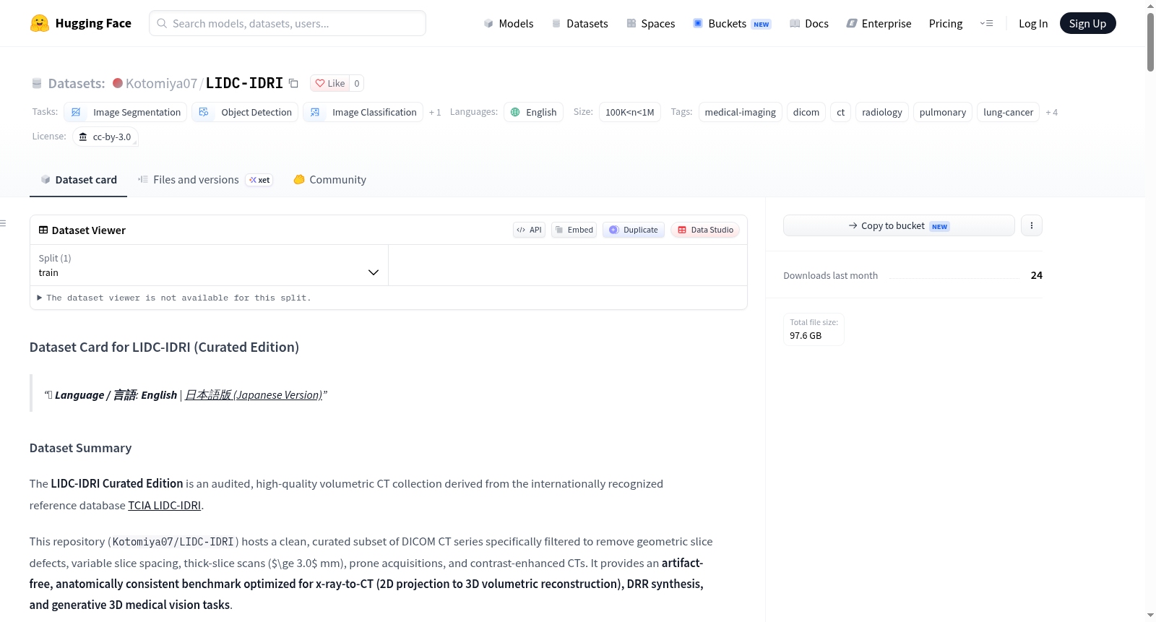
Task: Open the Japanese Version link
Action: tap(254, 394)
